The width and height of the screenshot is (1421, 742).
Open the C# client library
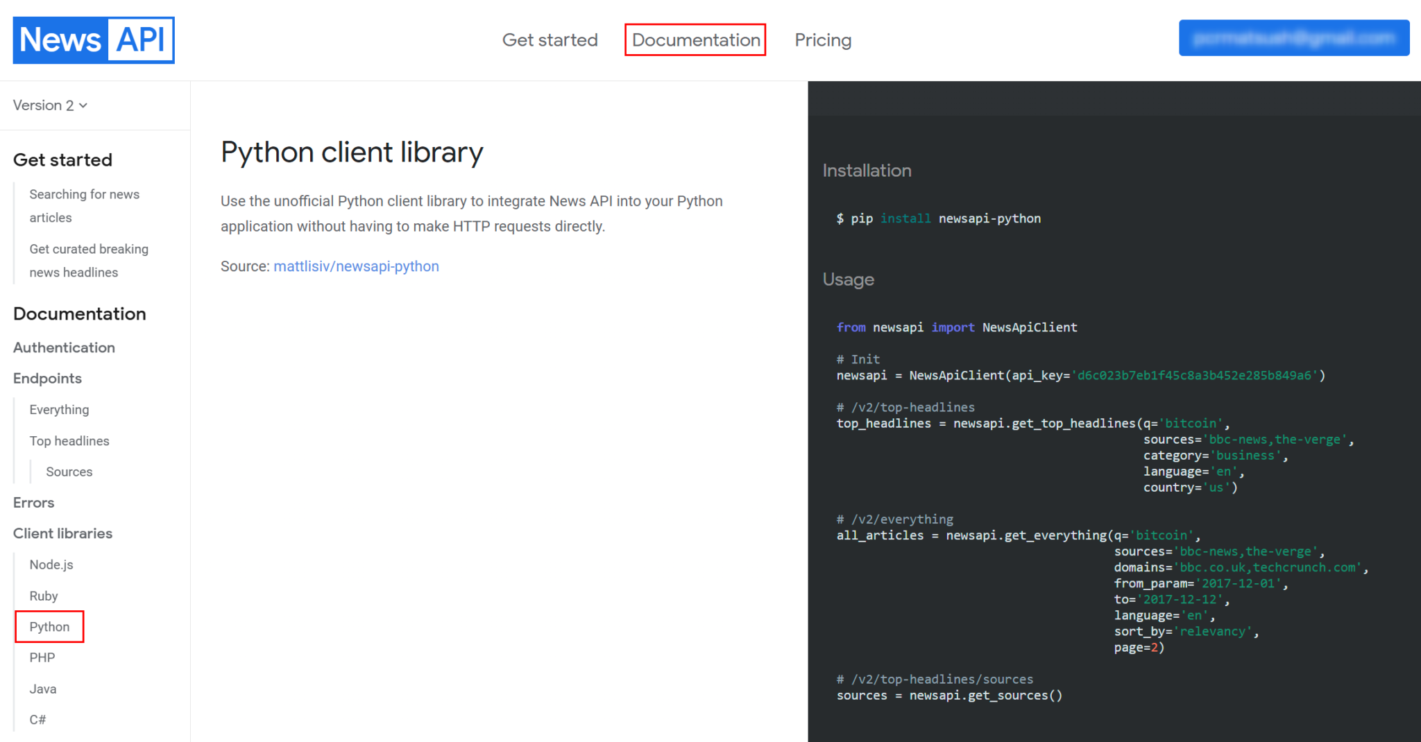pyautogui.click(x=38, y=719)
